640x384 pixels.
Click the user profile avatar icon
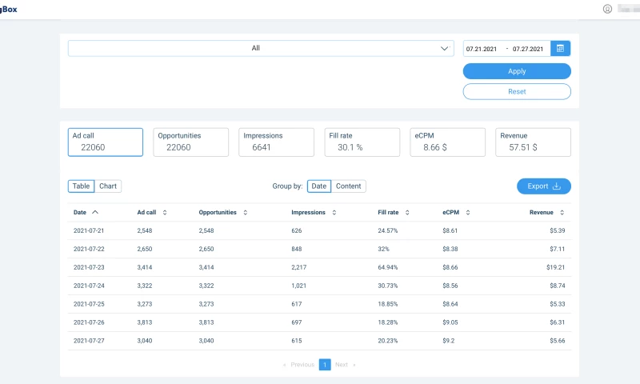607,9
